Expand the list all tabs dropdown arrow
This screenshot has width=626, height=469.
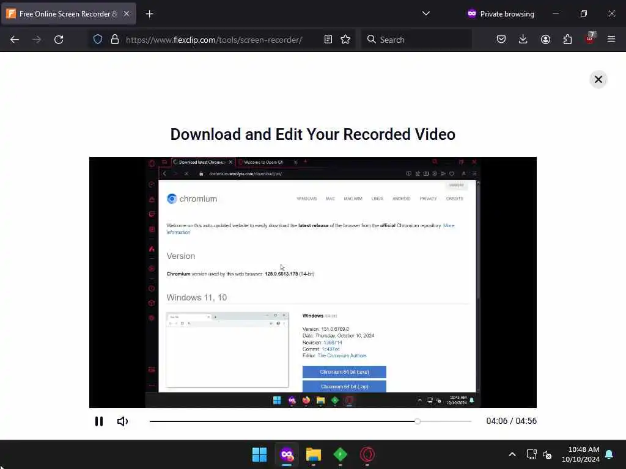pyautogui.click(x=426, y=13)
